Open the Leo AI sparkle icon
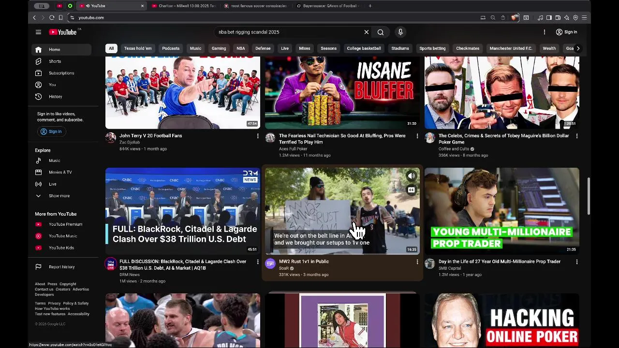This screenshot has height=348, width=619. [x=566, y=17]
